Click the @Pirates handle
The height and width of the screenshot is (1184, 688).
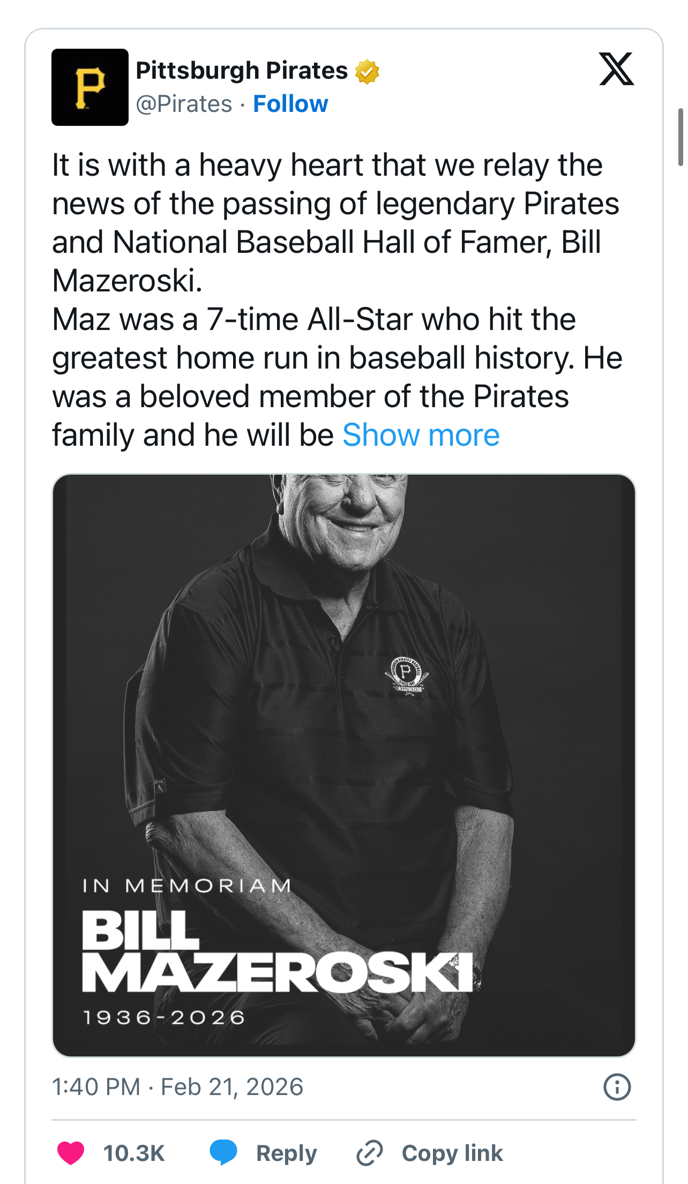pos(184,104)
